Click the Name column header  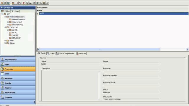(x=39, y=11)
